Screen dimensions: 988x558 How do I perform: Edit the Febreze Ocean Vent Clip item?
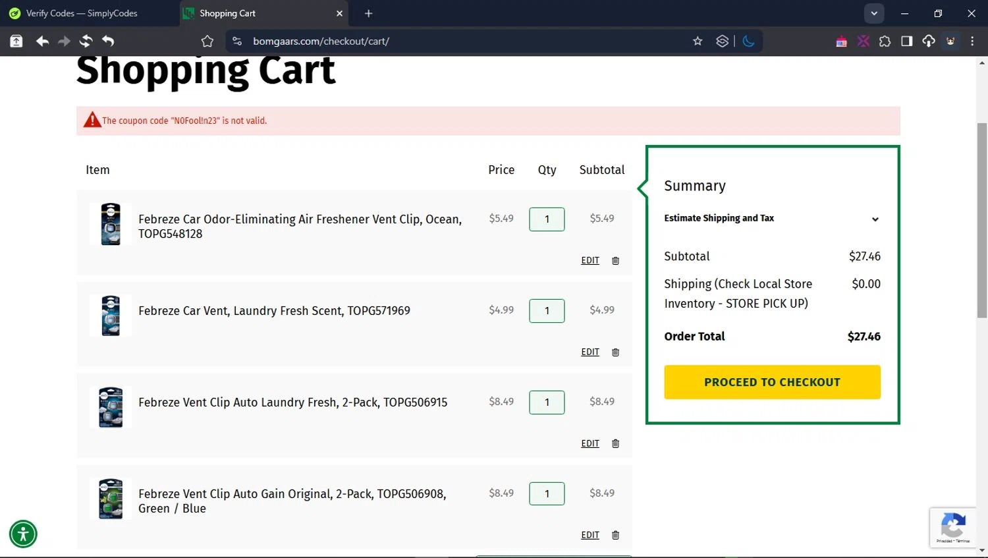(590, 261)
